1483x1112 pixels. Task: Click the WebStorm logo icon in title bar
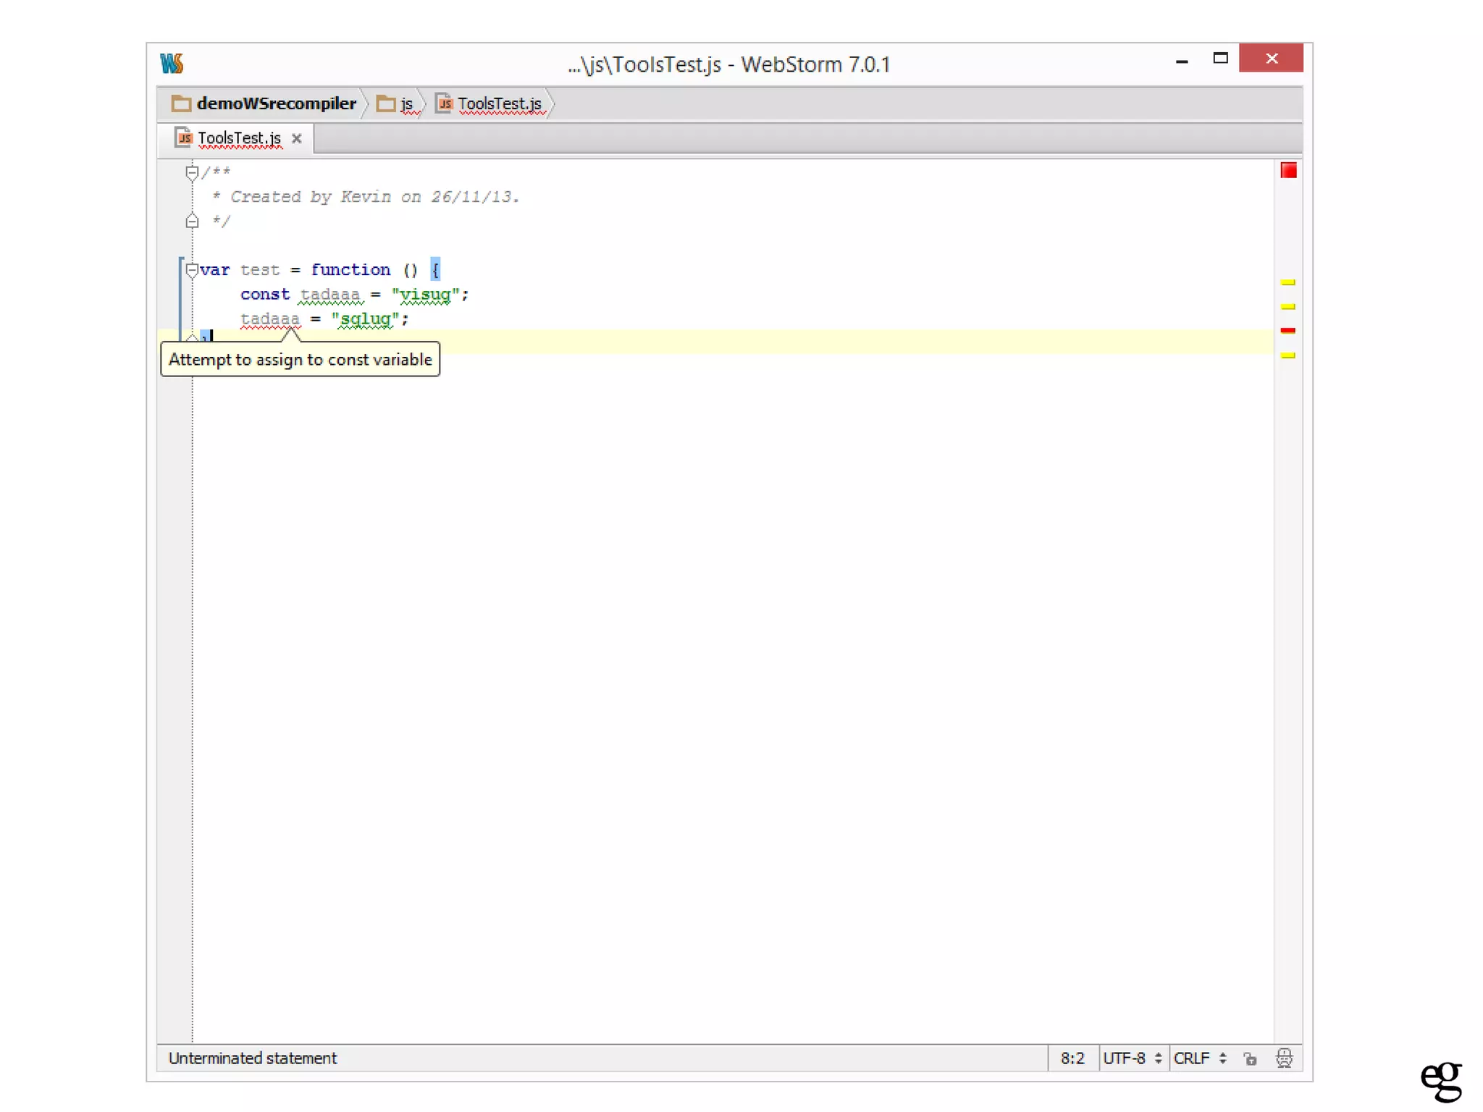pyautogui.click(x=172, y=64)
